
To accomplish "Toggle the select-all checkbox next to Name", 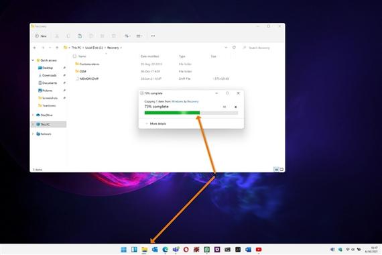I will pos(74,56).
